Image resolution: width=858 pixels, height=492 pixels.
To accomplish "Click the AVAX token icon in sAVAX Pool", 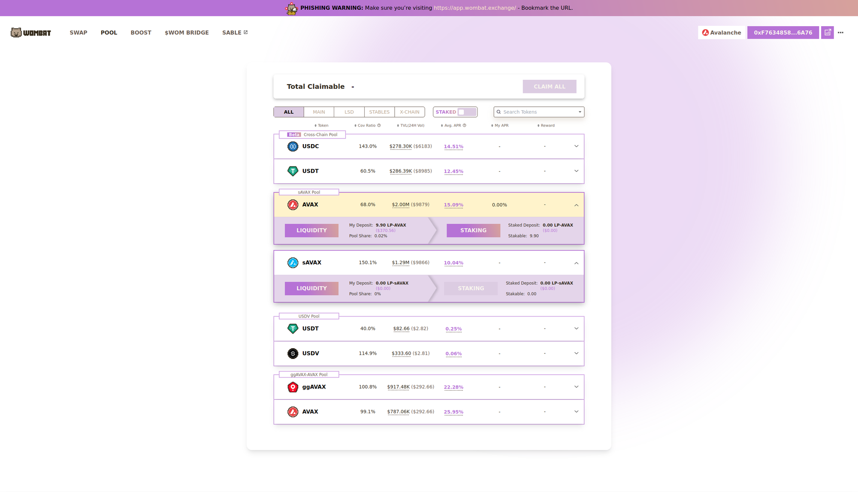I will (292, 205).
